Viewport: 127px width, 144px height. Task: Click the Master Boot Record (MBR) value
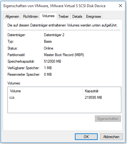(64, 55)
